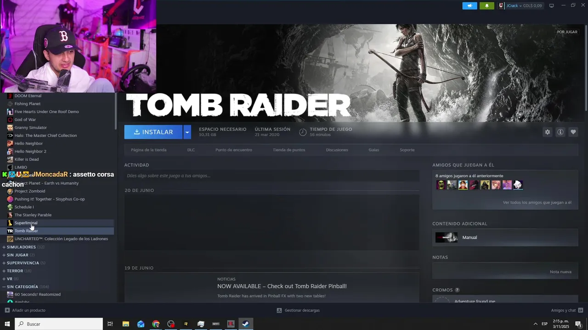
Task: Click the JCrack profile avatar
Action: [x=502, y=5]
